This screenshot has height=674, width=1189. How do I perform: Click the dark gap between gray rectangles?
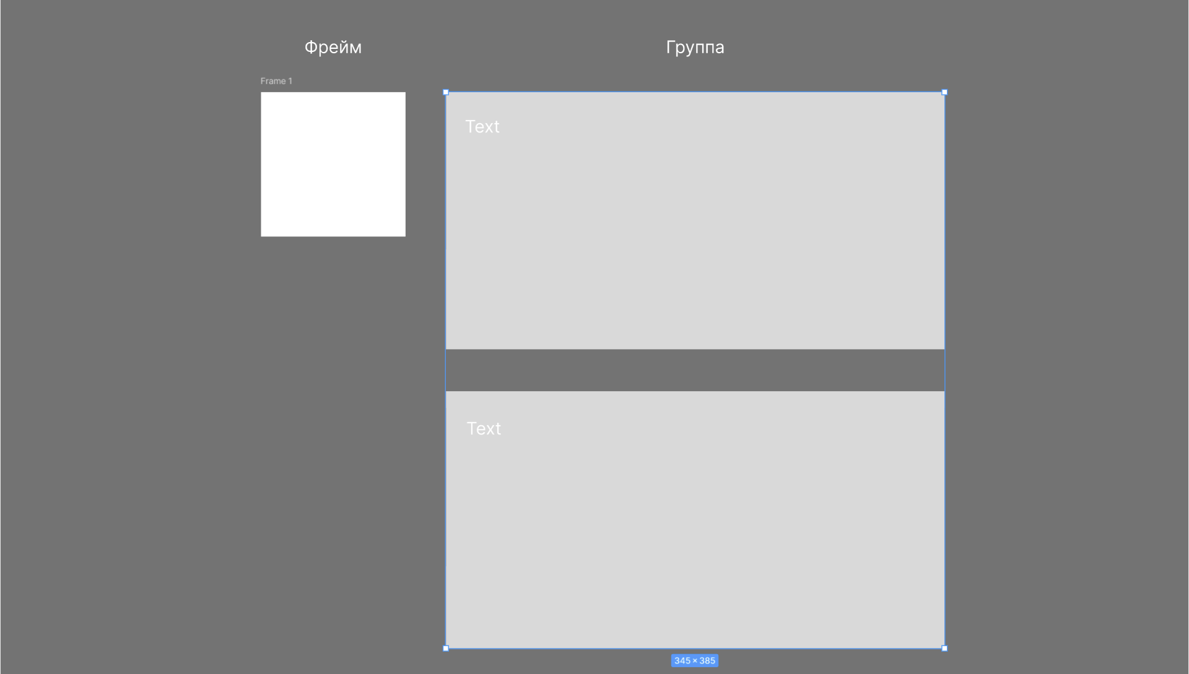coord(695,370)
